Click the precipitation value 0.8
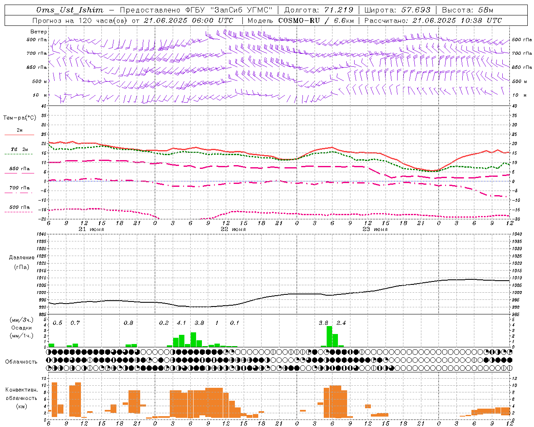 click(x=128, y=323)
